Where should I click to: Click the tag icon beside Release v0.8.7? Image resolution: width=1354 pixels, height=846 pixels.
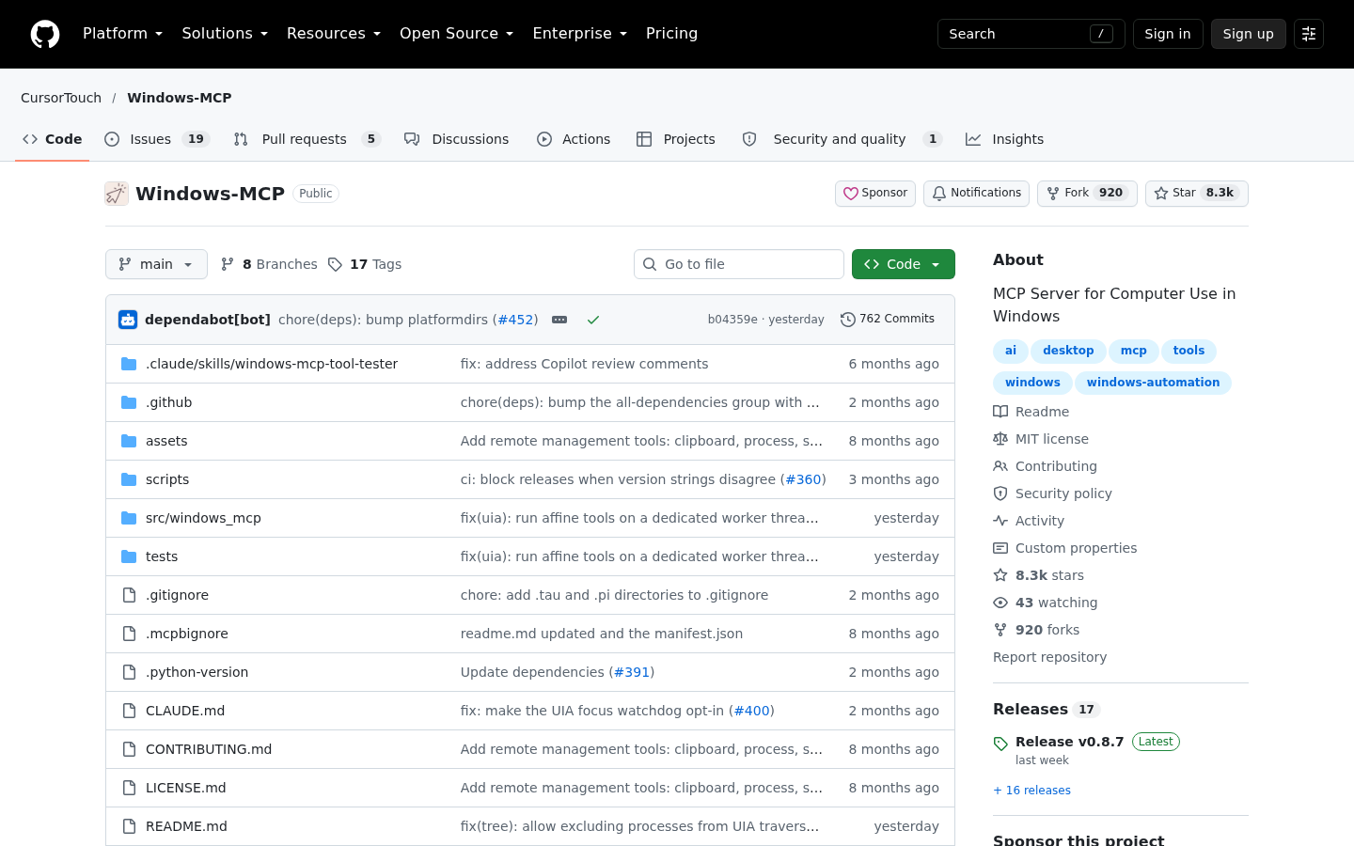(x=1000, y=744)
